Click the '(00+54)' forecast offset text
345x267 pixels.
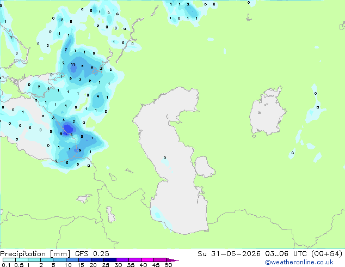(x=326, y=254)
